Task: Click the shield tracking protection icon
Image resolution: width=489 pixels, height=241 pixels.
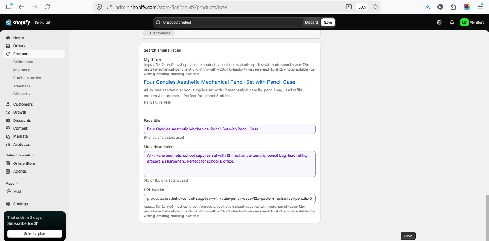Action: (99, 7)
